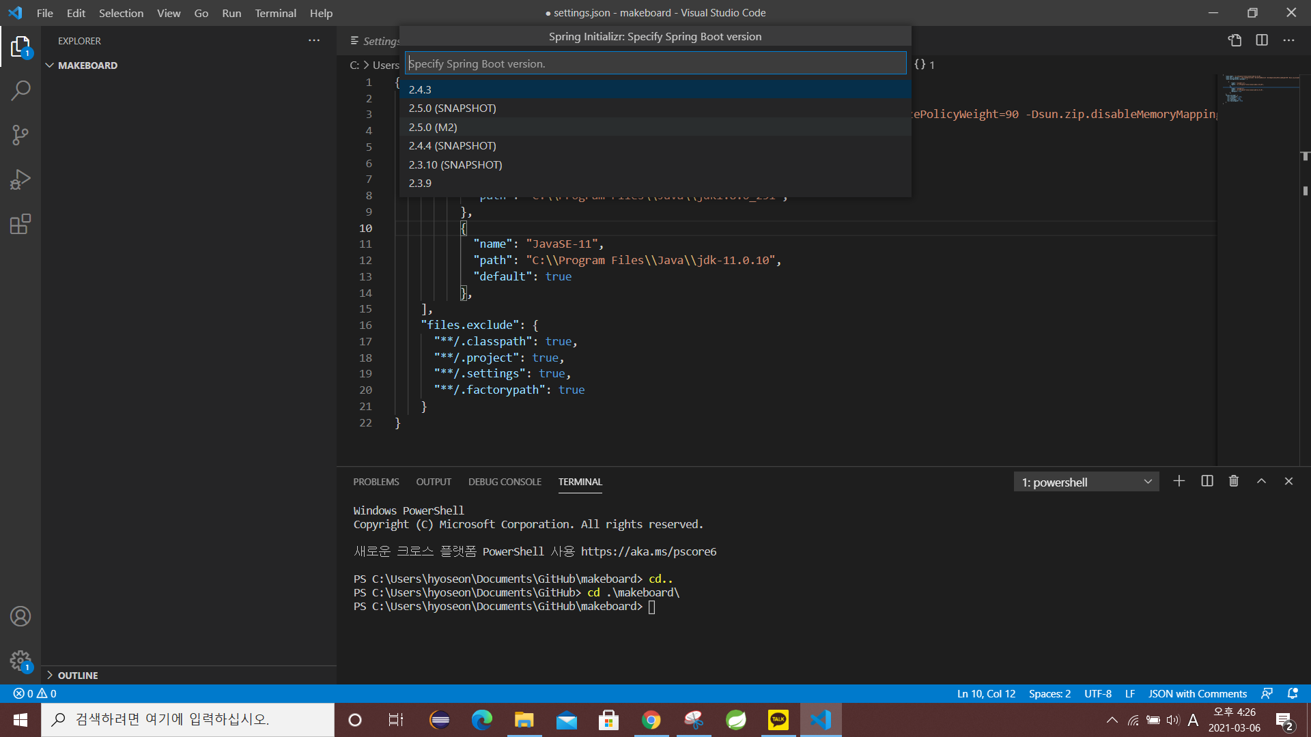Open the Manage gear menu
Viewport: 1311px width, 737px height.
point(20,660)
